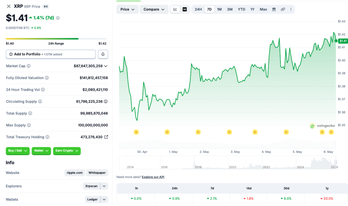The image size is (348, 206).
Task: Click the 30d column value 6.0%
Action: coord(286,199)
